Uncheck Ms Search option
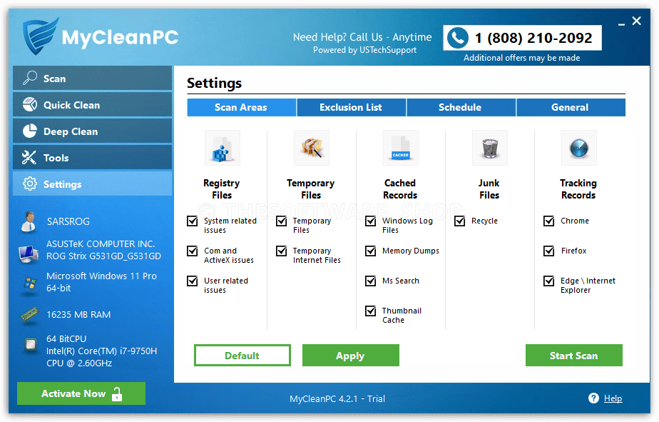 click(x=371, y=281)
